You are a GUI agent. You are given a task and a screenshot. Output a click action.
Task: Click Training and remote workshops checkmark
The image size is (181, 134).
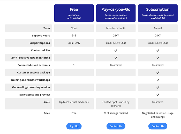158,80
